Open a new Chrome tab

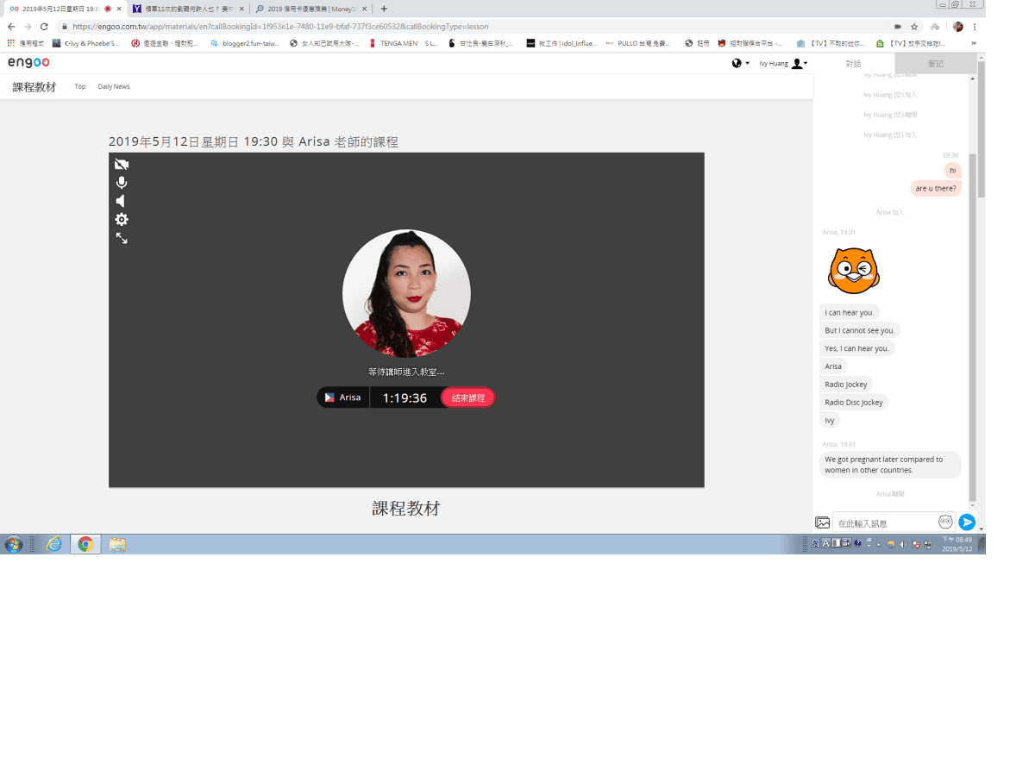click(384, 9)
